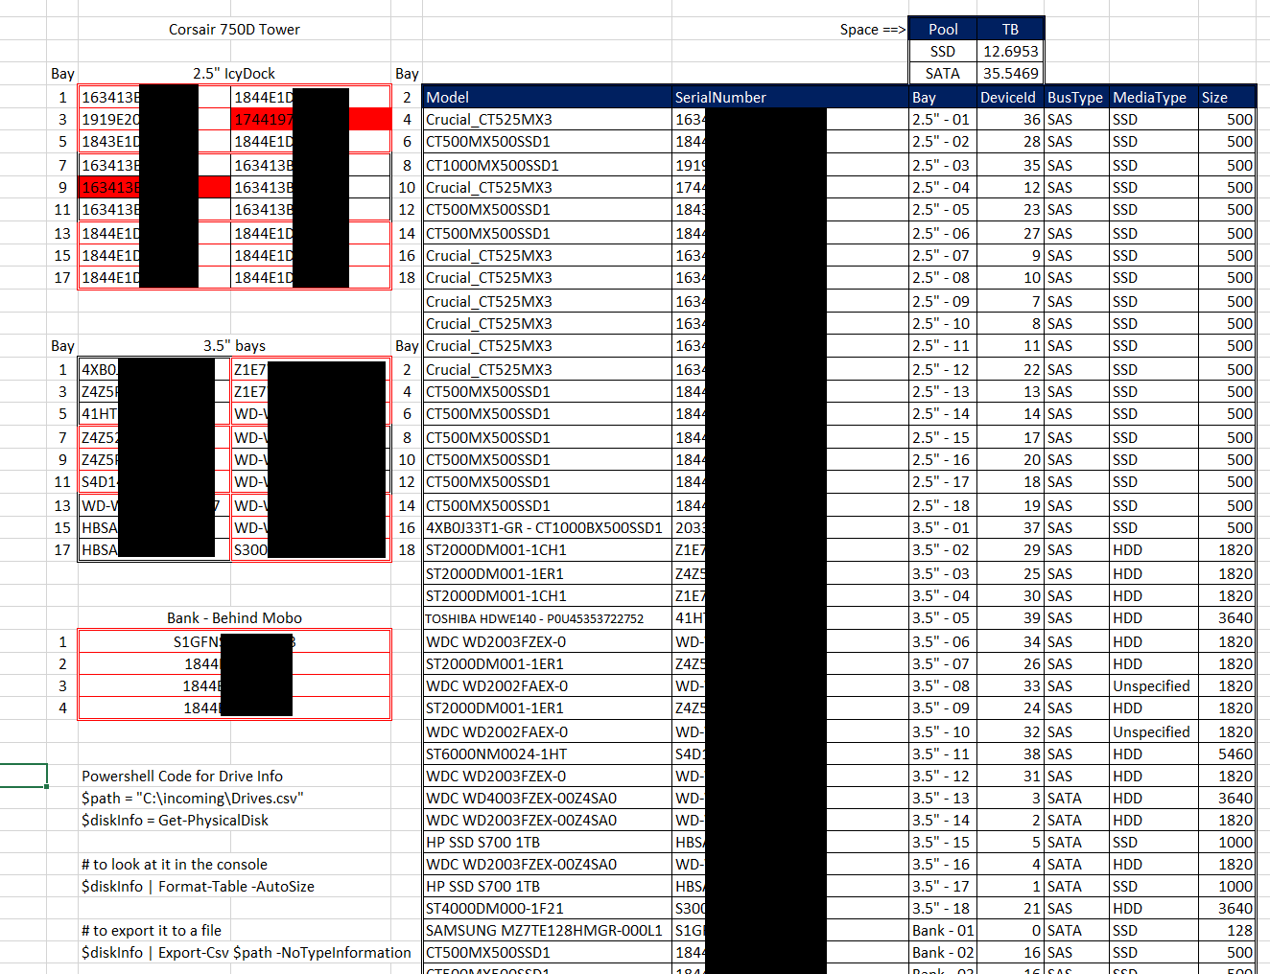1270x974 pixels.
Task: Click the 'Bank - Behind Mobo' label
Action: [x=234, y=618]
